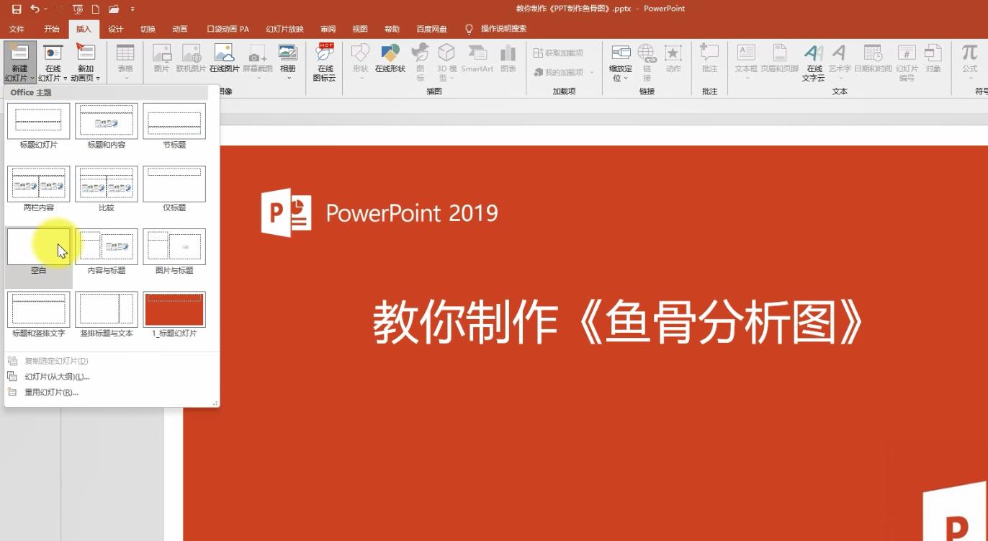The width and height of the screenshot is (988, 541).
Task: Insert a chart (图表)
Action: [508, 61]
